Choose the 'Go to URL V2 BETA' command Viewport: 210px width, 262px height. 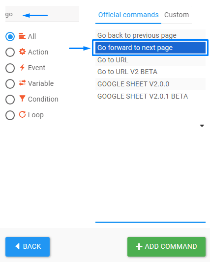coord(150,72)
